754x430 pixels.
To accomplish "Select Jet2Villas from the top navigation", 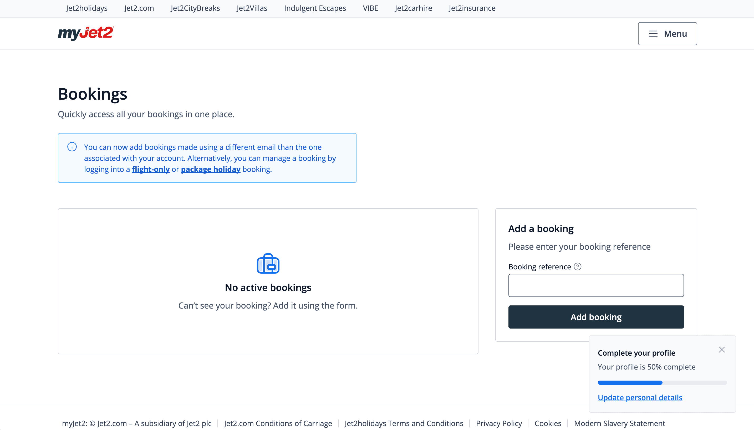I will pos(251,8).
